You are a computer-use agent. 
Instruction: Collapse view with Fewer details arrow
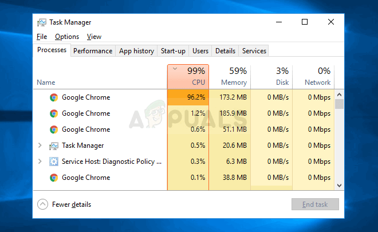42,205
